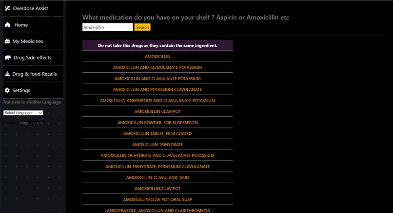Open the Settings menu item

pos(33,90)
